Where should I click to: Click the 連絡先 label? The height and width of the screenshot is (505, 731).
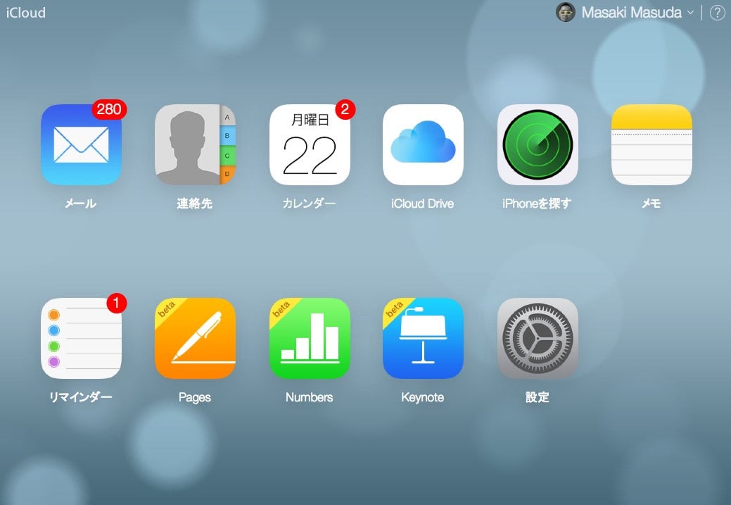click(194, 204)
